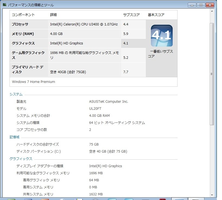Click the システム section heading
222x200 pixels.
coord(16,94)
